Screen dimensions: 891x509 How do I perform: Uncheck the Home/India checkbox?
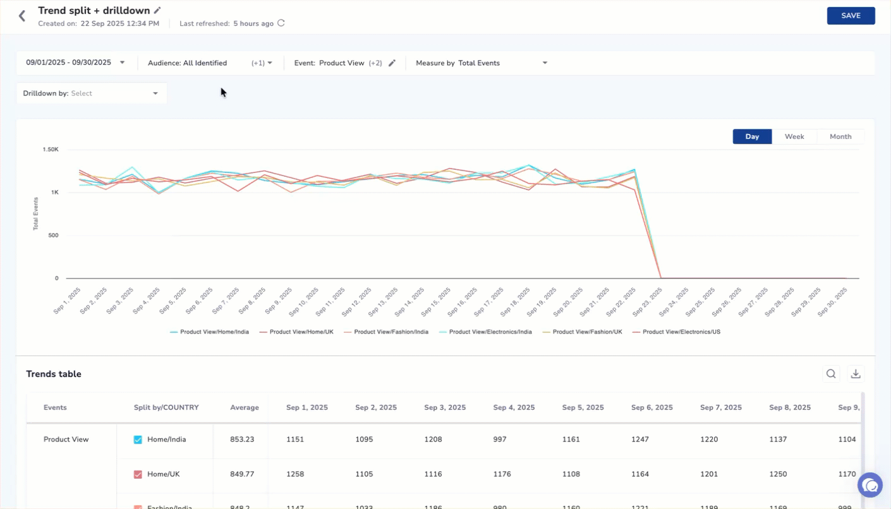pos(138,440)
